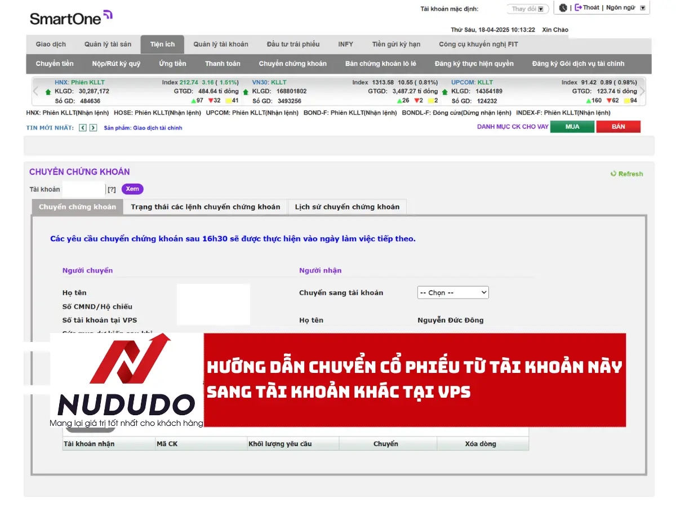Open the clock history icon

click(x=563, y=8)
